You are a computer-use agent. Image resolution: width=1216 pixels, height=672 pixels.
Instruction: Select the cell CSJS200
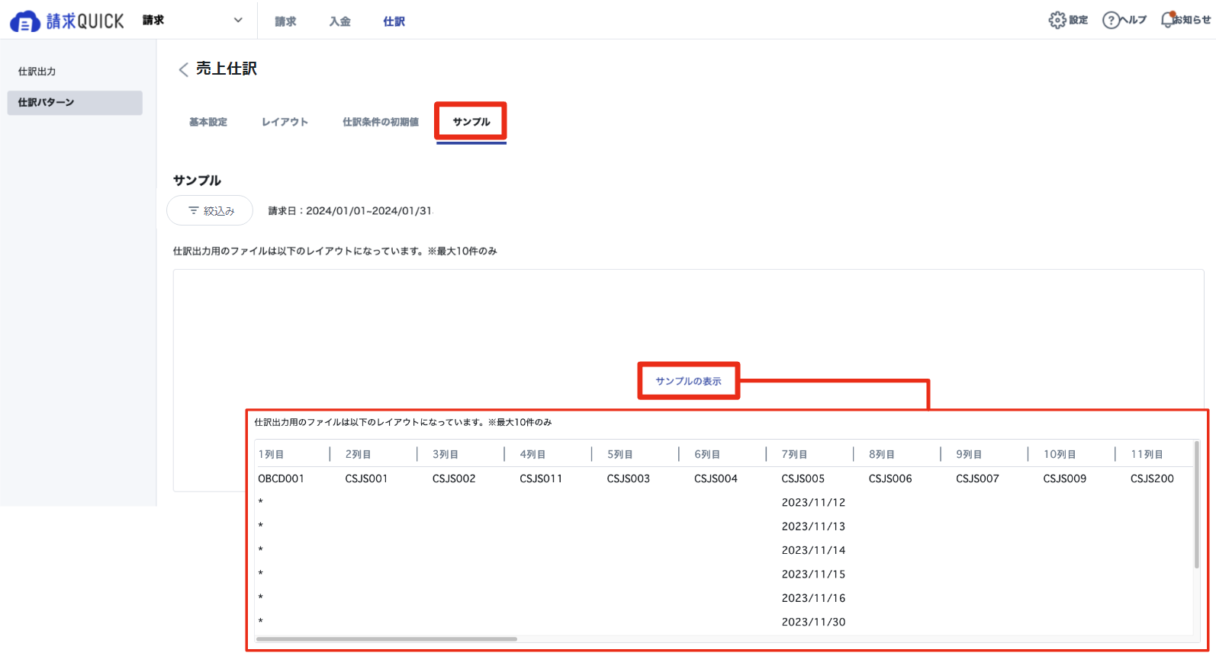point(1152,478)
